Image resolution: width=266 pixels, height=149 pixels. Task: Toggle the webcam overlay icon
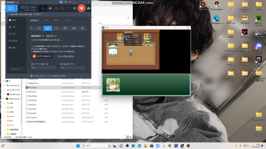(x=43, y=8)
